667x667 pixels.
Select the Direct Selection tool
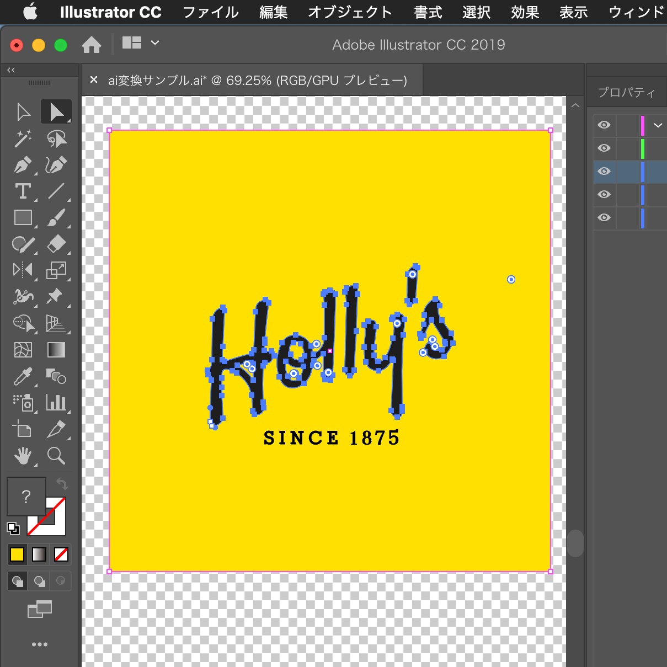(x=56, y=112)
